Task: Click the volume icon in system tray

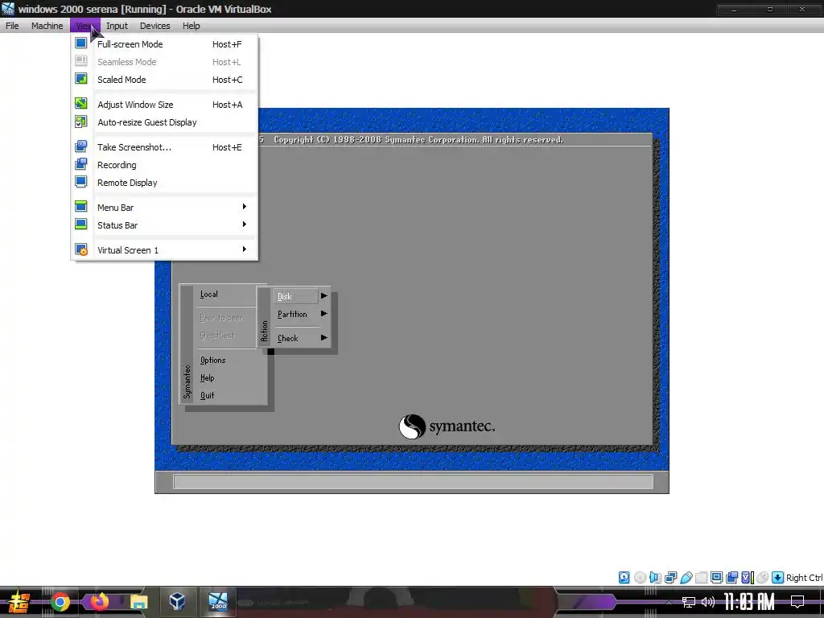Action: click(708, 602)
